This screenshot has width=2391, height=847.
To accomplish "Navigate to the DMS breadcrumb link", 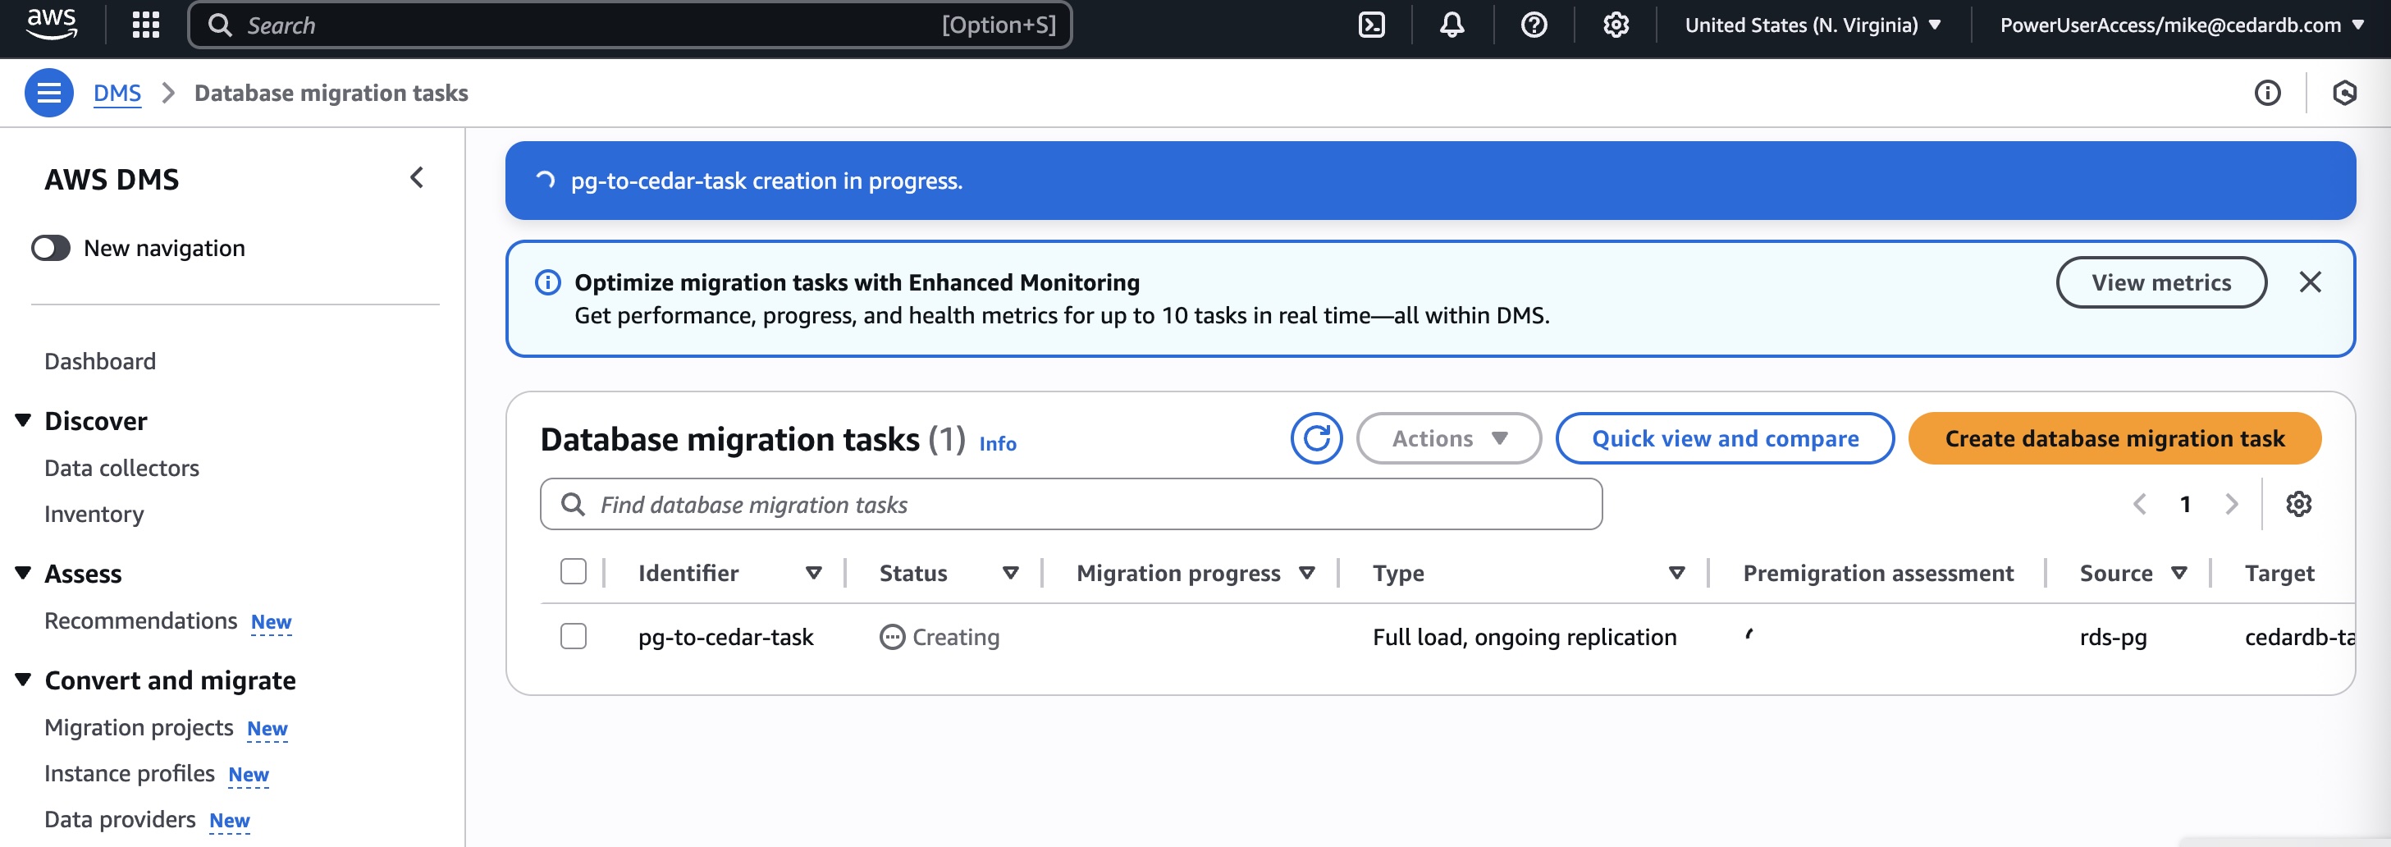I will click(117, 92).
